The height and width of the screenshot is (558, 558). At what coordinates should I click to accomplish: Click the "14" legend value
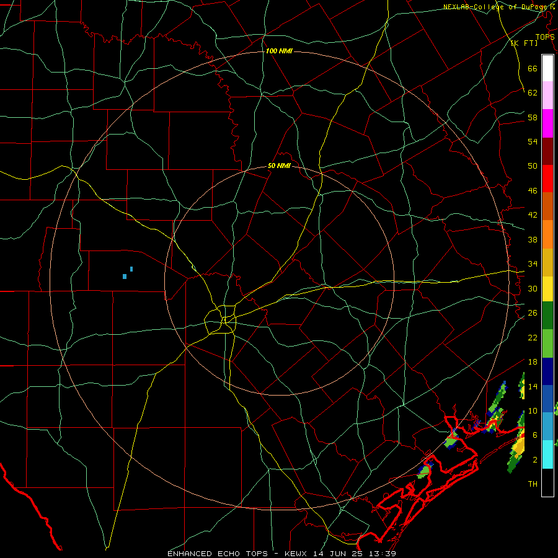click(533, 386)
